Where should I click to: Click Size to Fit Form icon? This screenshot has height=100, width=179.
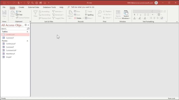118,12
